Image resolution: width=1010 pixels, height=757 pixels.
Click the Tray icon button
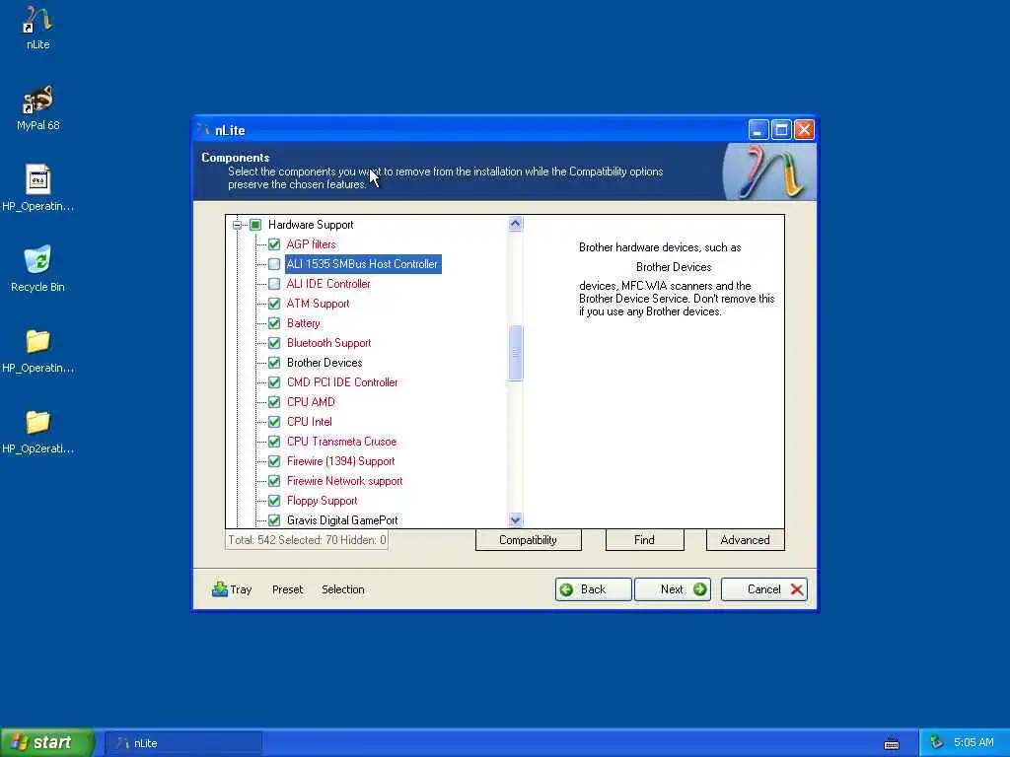(232, 589)
